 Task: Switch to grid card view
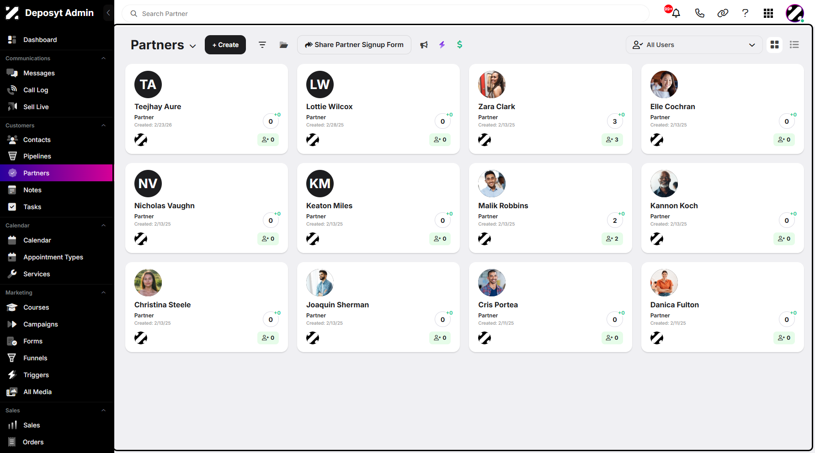pyautogui.click(x=775, y=45)
